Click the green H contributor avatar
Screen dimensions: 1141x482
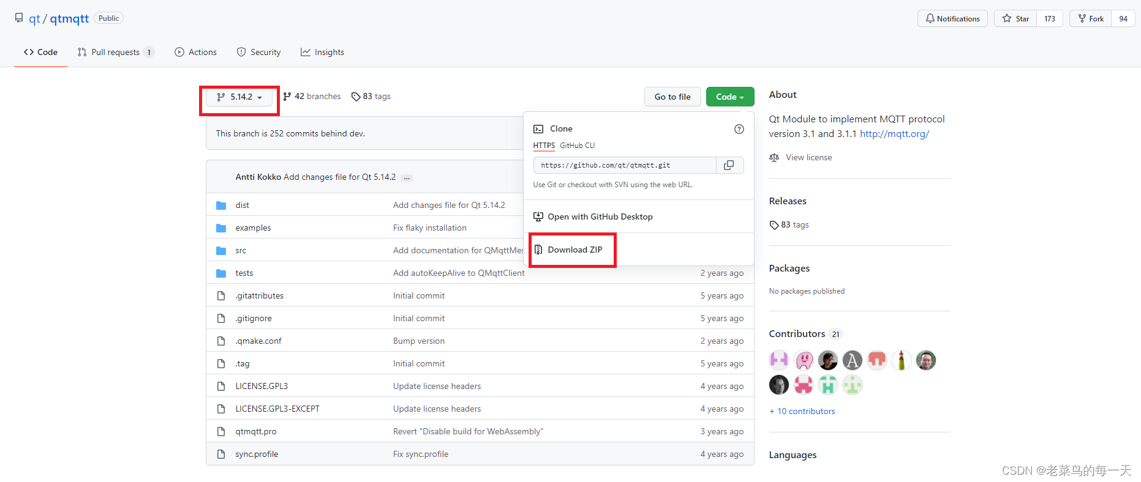pyautogui.click(x=828, y=385)
